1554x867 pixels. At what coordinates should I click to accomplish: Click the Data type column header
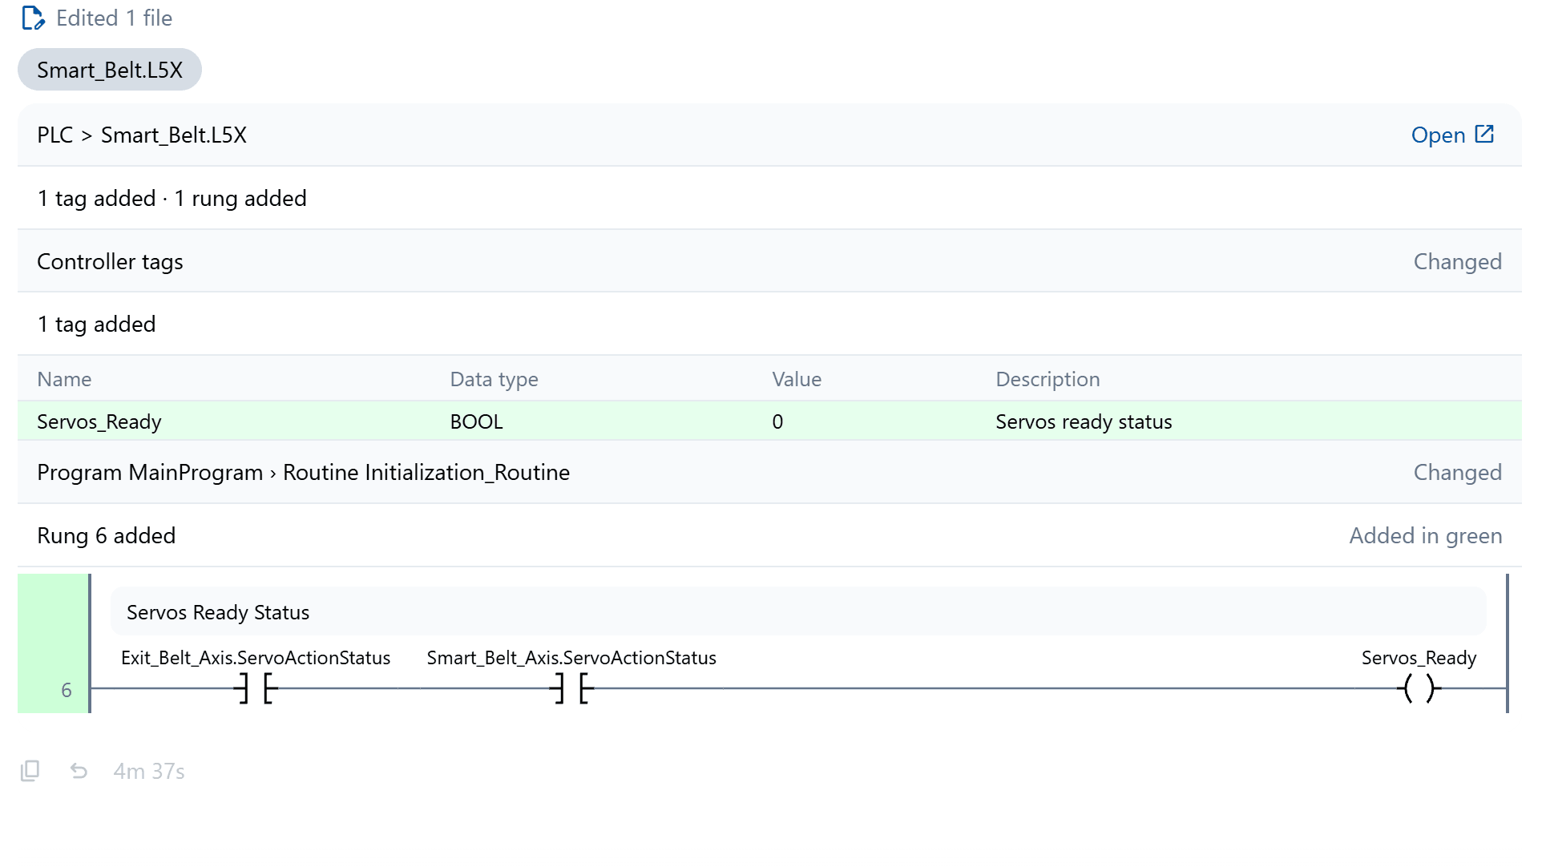(x=494, y=379)
